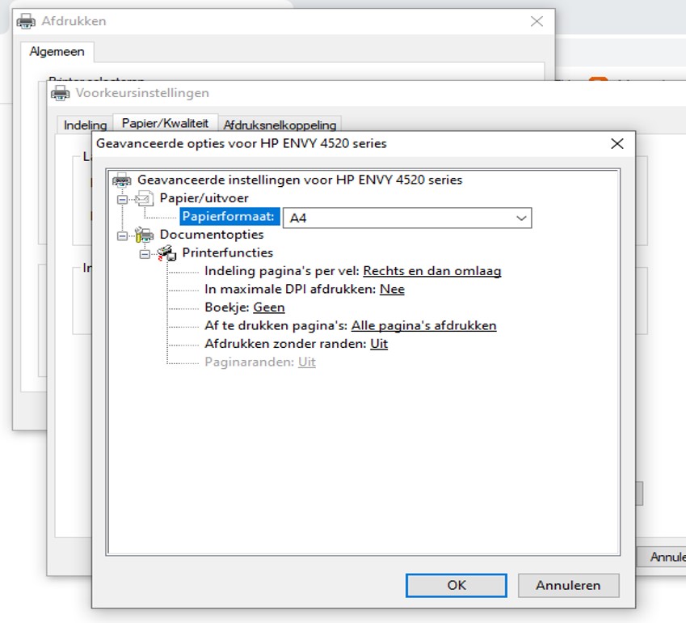This screenshot has width=686, height=623.
Task: Click the Printerfuncties icon
Action: point(166,253)
